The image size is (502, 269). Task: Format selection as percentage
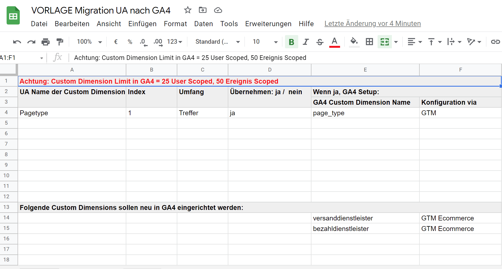pyautogui.click(x=130, y=42)
